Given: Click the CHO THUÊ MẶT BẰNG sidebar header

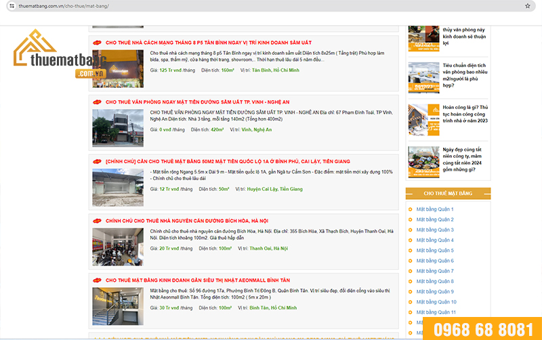Looking at the screenshot, I should click(448, 194).
